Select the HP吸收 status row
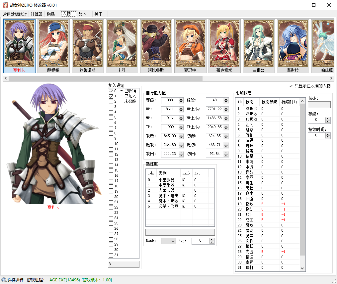Viewport: 337px width, 284px height. point(268,109)
